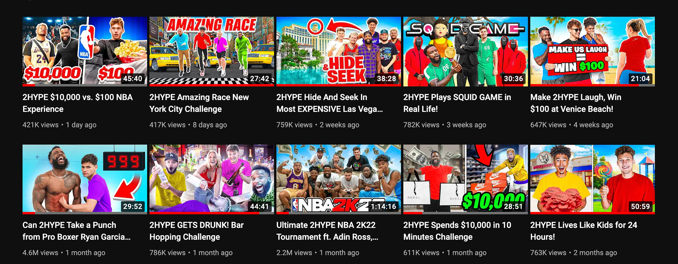
Task: Click title 'Can 2HYPE Take a Punch from Pro Boxer'
Action: (77, 231)
